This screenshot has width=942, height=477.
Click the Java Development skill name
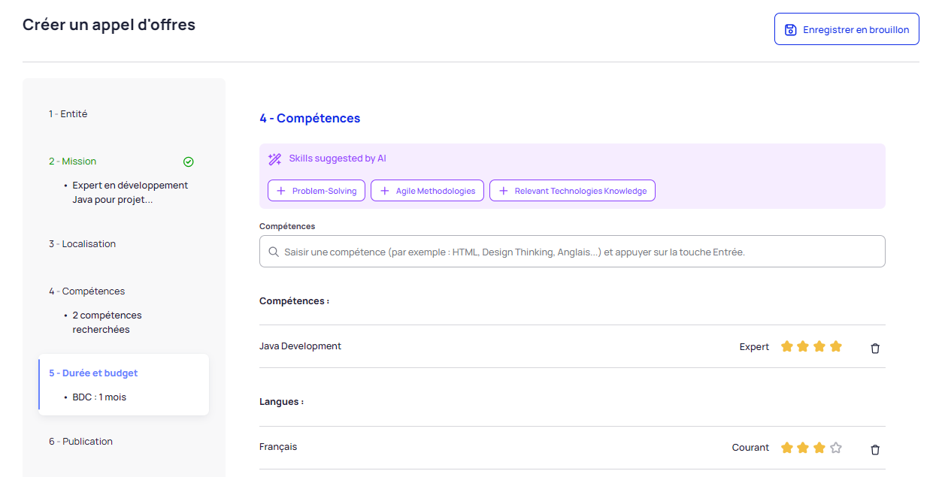300,346
